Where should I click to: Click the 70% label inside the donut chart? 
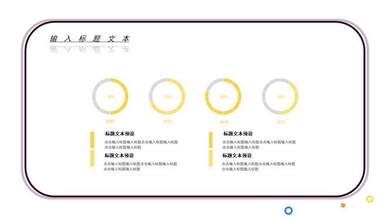coord(168,96)
